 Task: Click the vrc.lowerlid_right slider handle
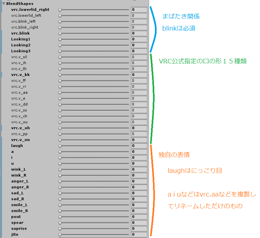click(x=60, y=10)
